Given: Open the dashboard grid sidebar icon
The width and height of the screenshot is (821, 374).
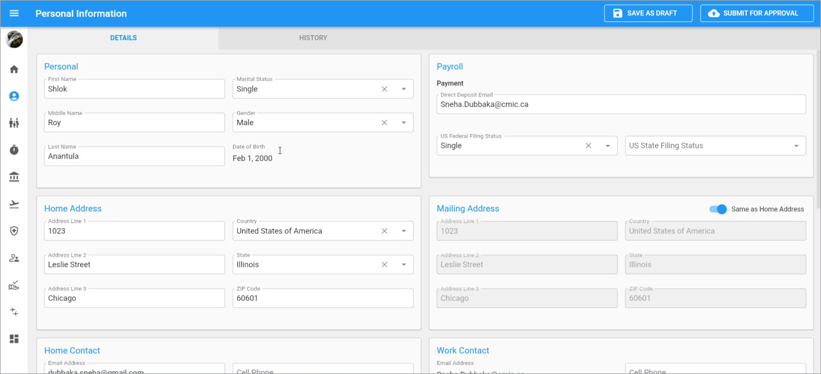Looking at the screenshot, I should 14,339.
